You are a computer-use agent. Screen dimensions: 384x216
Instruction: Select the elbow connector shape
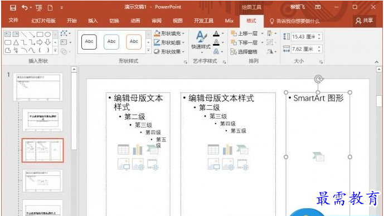24,42
